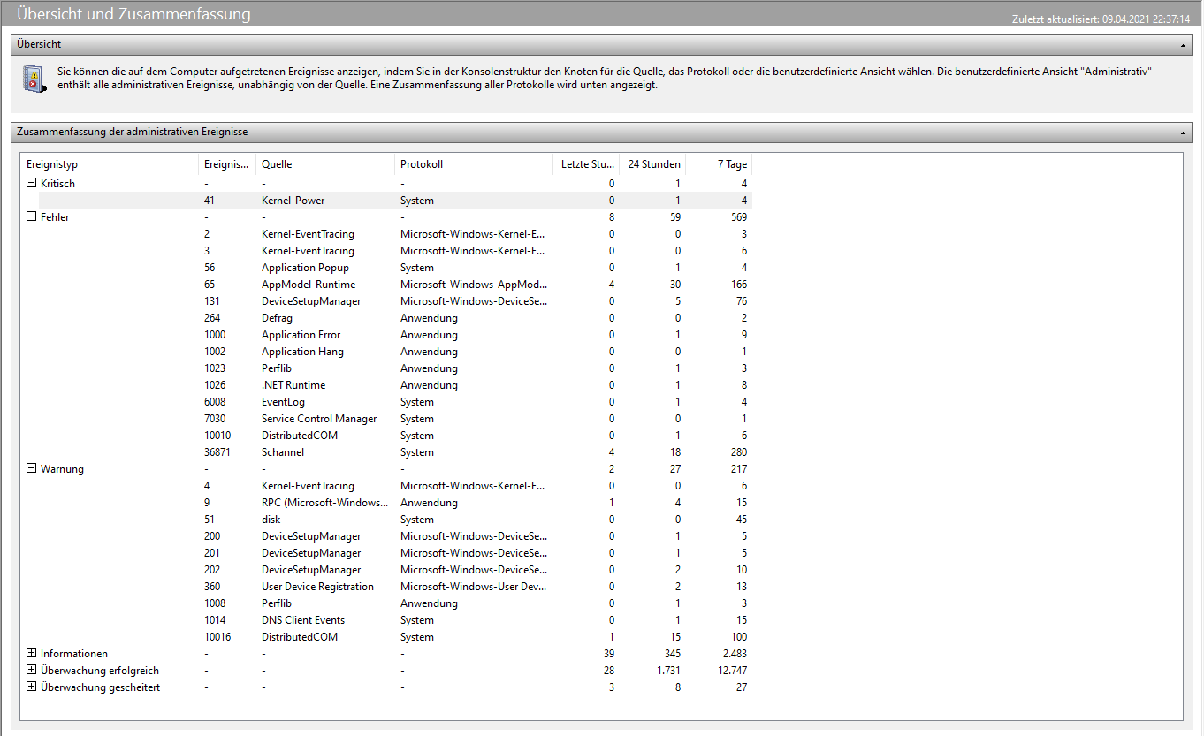Image resolution: width=1204 pixels, height=736 pixels.
Task: Expand the Informationen event group
Action: tap(31, 654)
